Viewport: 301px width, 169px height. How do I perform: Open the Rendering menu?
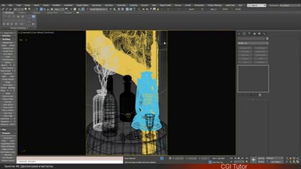96,5
